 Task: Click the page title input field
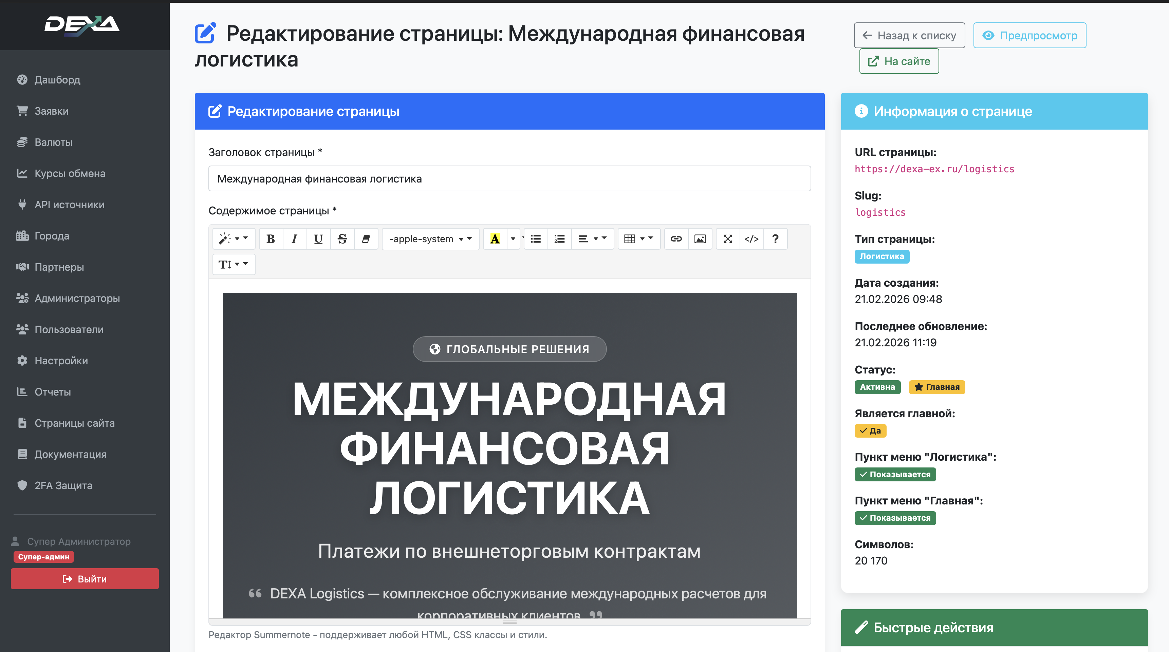click(x=509, y=179)
